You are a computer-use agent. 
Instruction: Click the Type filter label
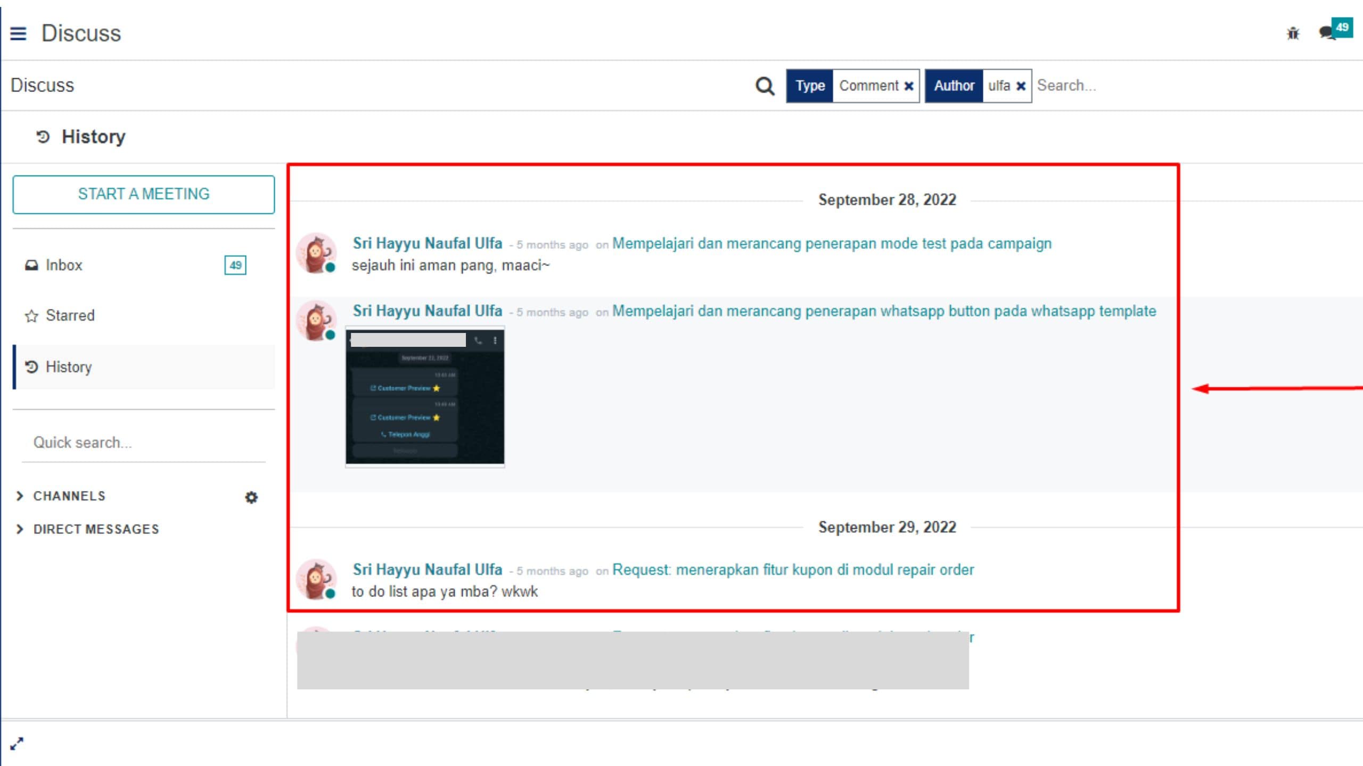click(x=810, y=86)
